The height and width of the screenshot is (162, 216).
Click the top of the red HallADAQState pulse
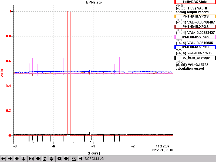click(69, 11)
